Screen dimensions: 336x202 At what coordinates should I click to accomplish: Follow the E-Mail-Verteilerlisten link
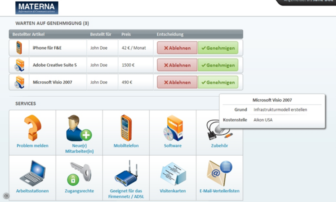[220, 191]
